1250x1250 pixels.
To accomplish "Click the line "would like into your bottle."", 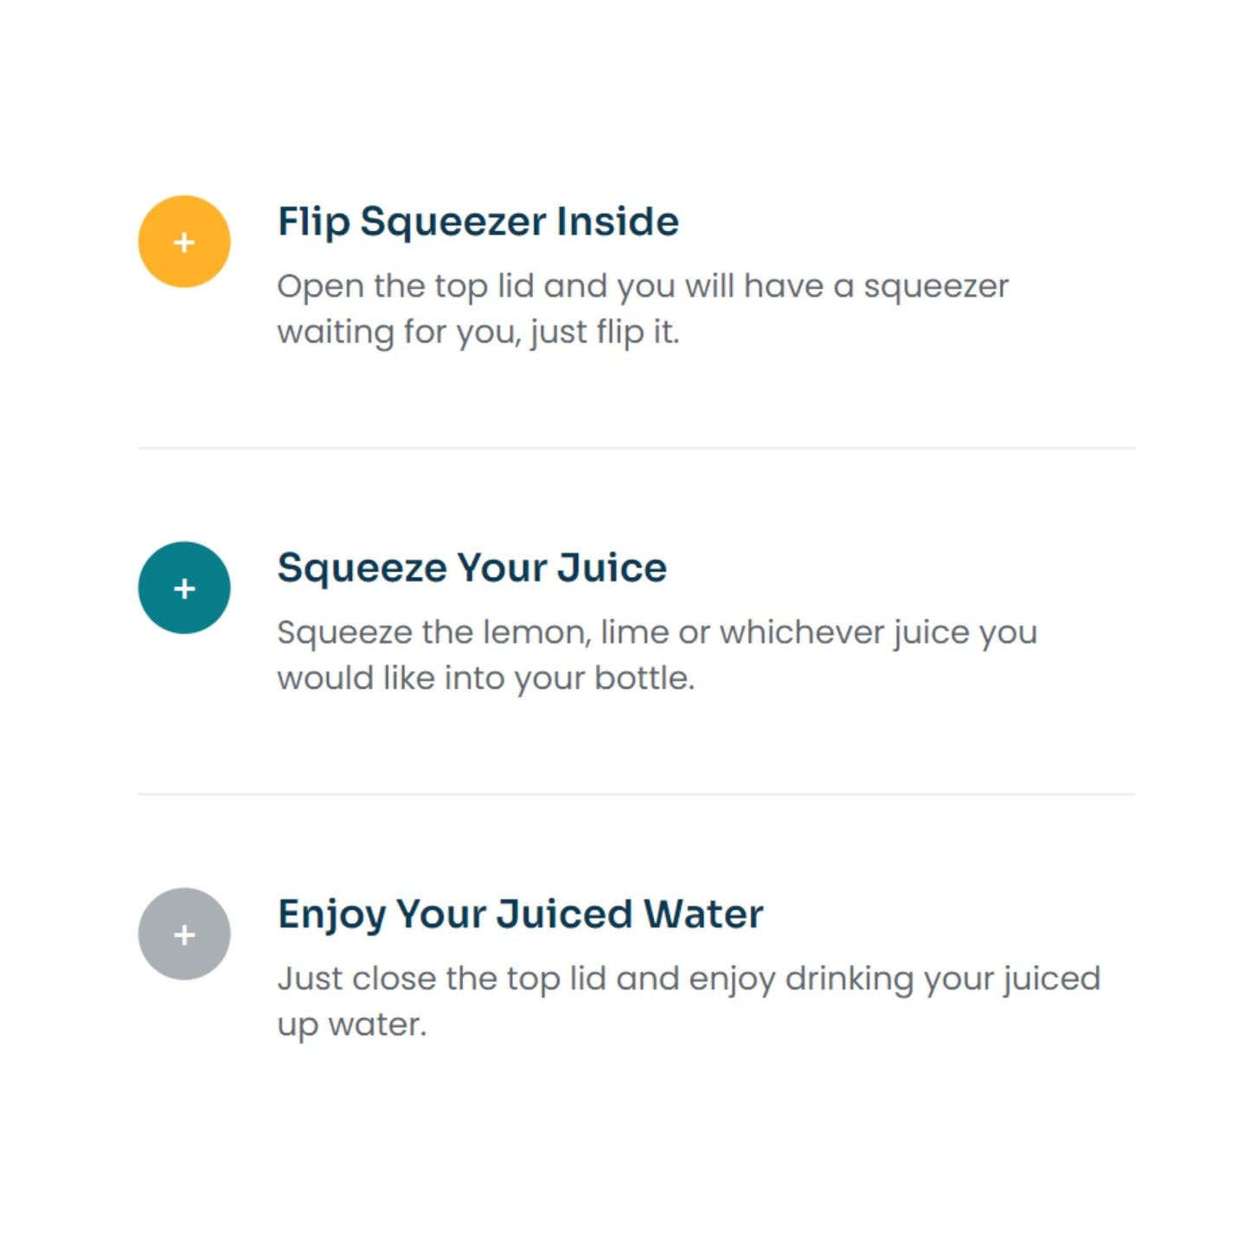I will coord(485,678).
